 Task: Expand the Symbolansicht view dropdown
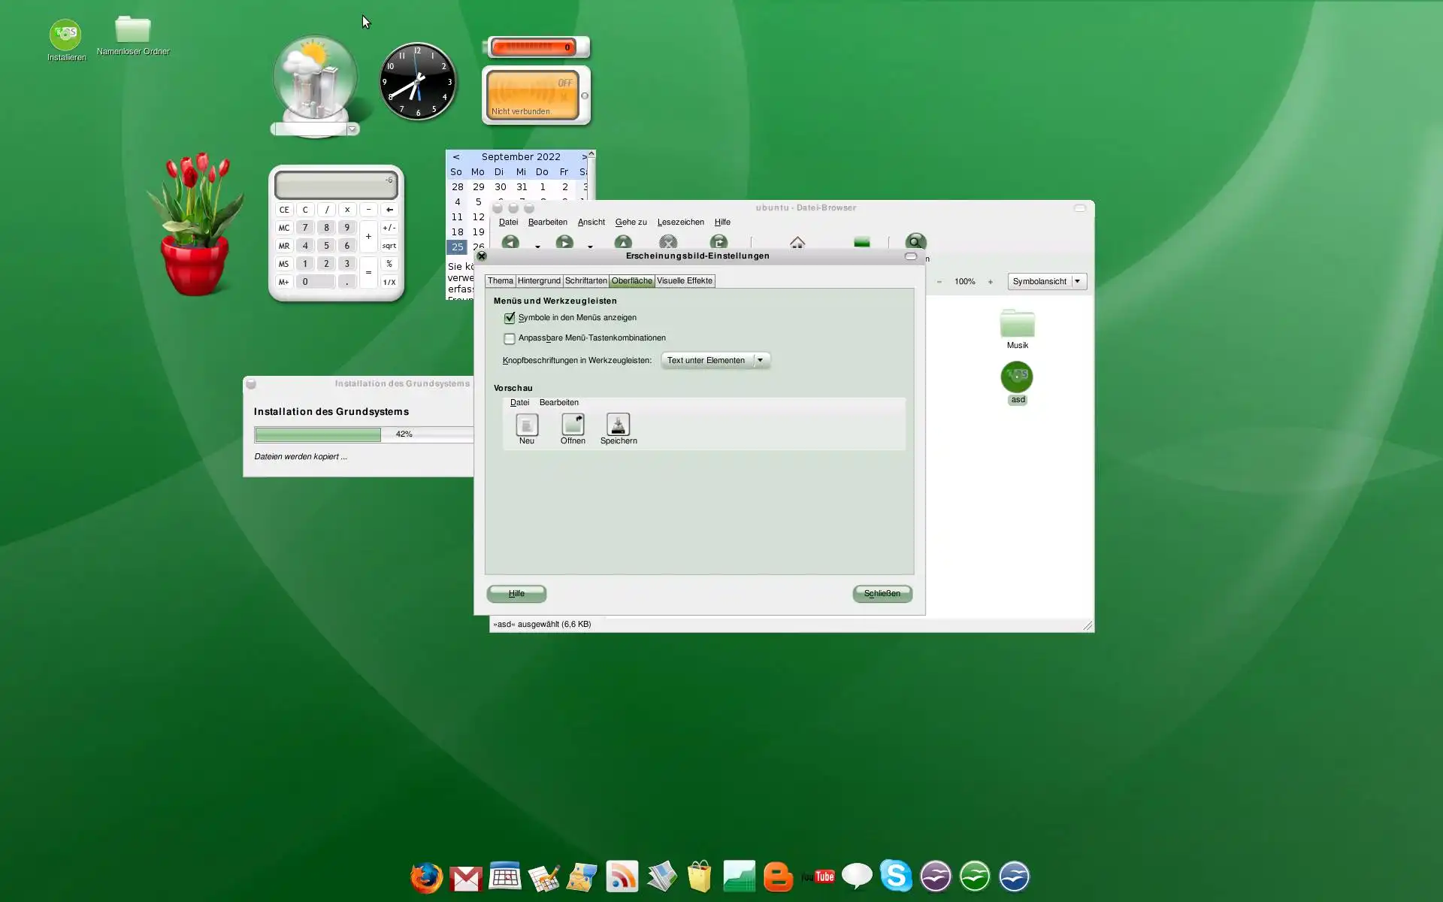(1046, 281)
